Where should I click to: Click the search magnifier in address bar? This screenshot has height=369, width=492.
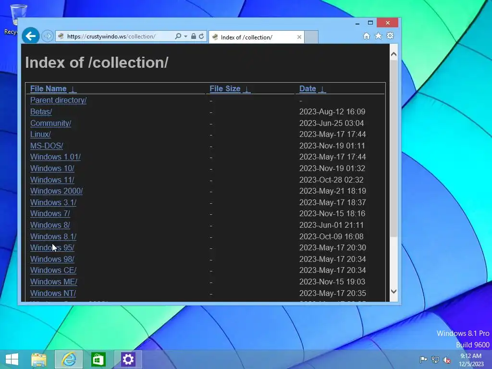178,37
